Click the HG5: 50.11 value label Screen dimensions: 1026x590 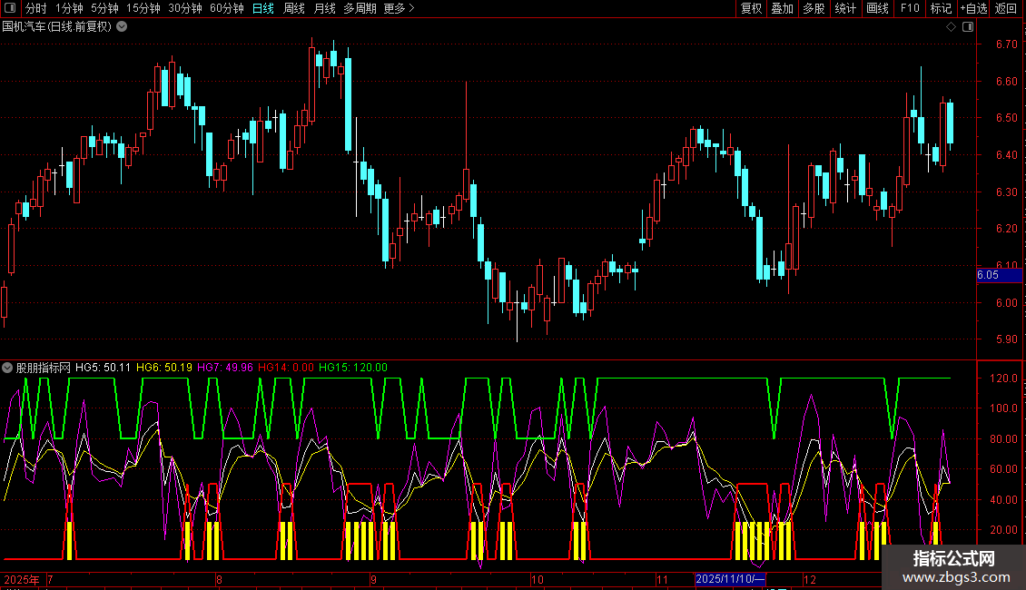click(103, 368)
